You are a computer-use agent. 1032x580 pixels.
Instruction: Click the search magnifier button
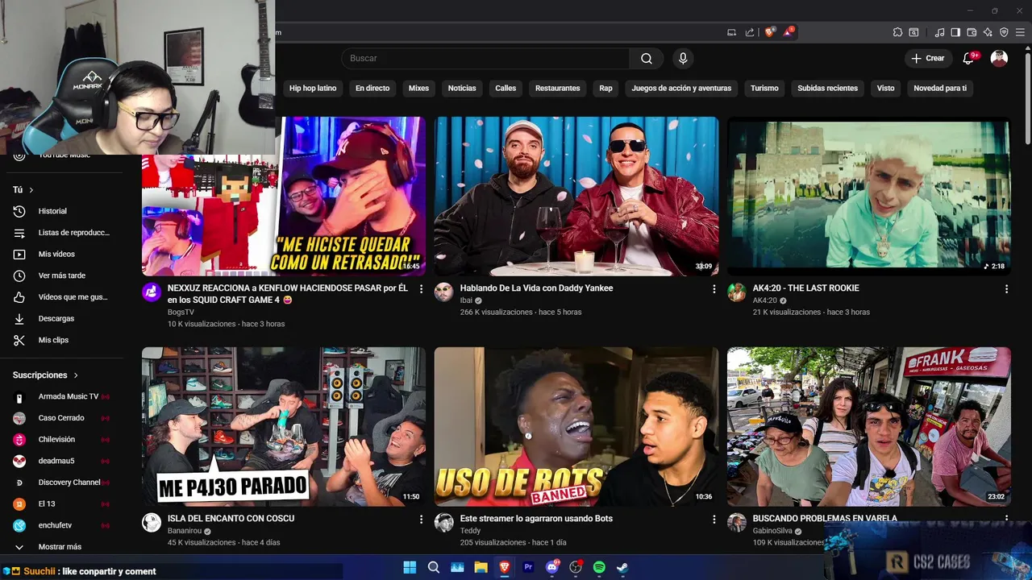pyautogui.click(x=647, y=58)
